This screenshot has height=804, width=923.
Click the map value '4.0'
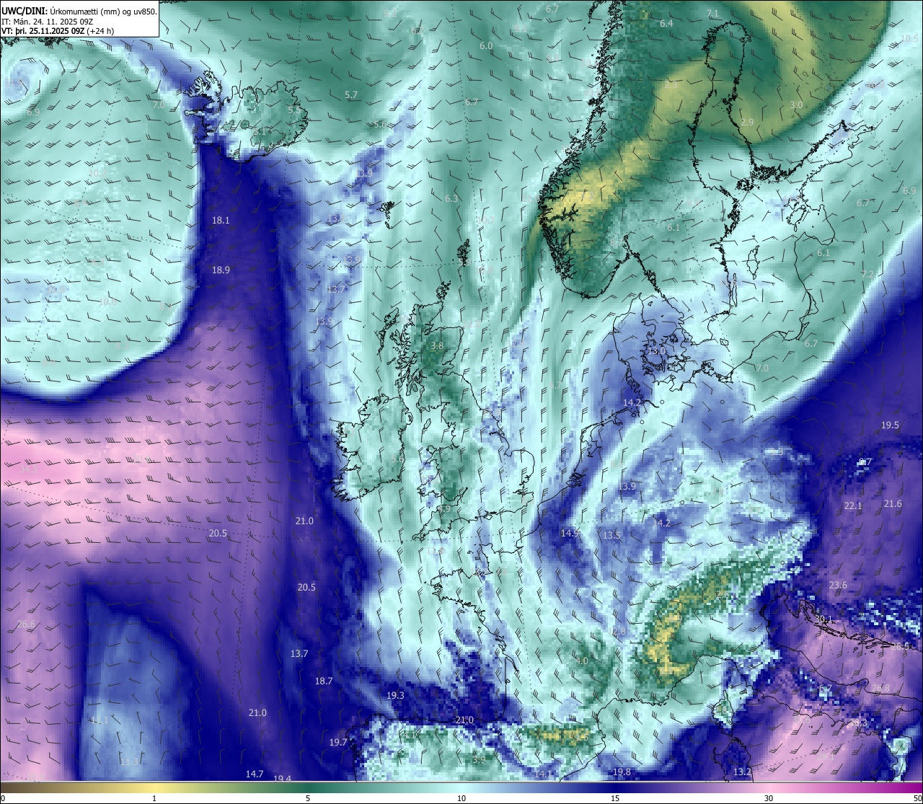pos(583,661)
